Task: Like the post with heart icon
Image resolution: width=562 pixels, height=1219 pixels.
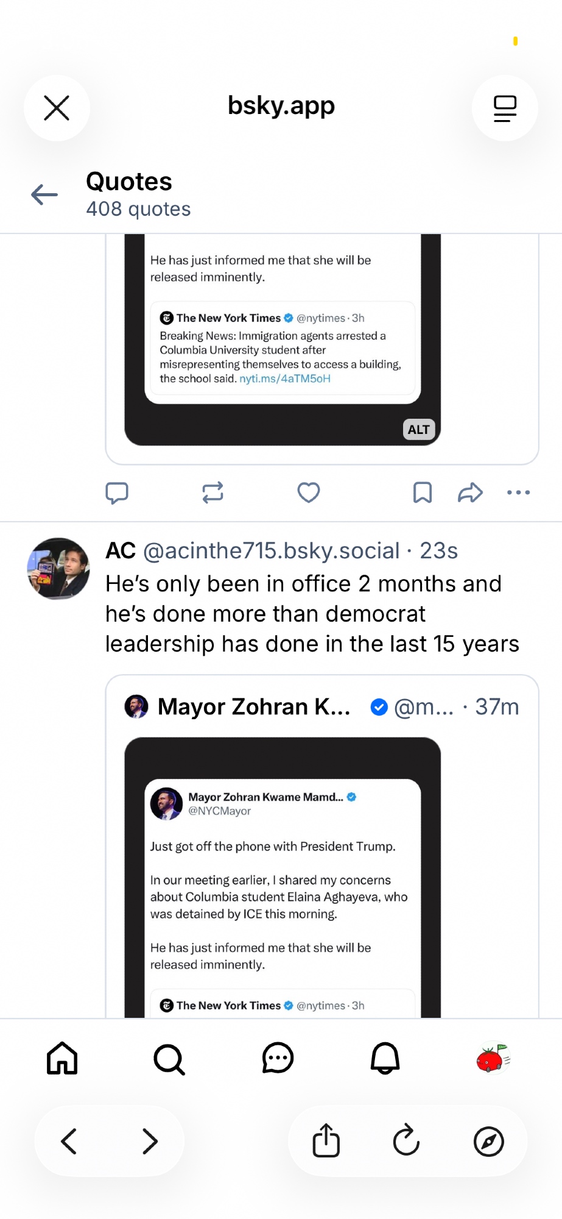Action: click(x=309, y=492)
